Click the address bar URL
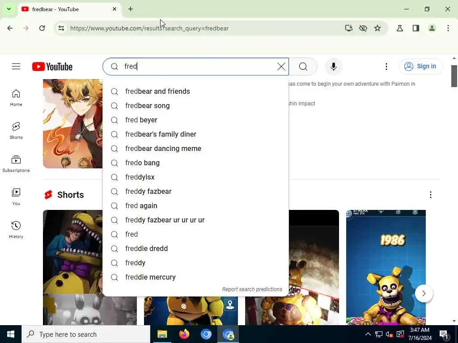 coord(149,28)
